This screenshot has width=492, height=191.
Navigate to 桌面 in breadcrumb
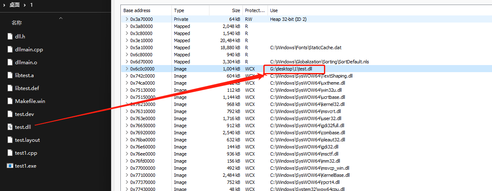coord(14,5)
